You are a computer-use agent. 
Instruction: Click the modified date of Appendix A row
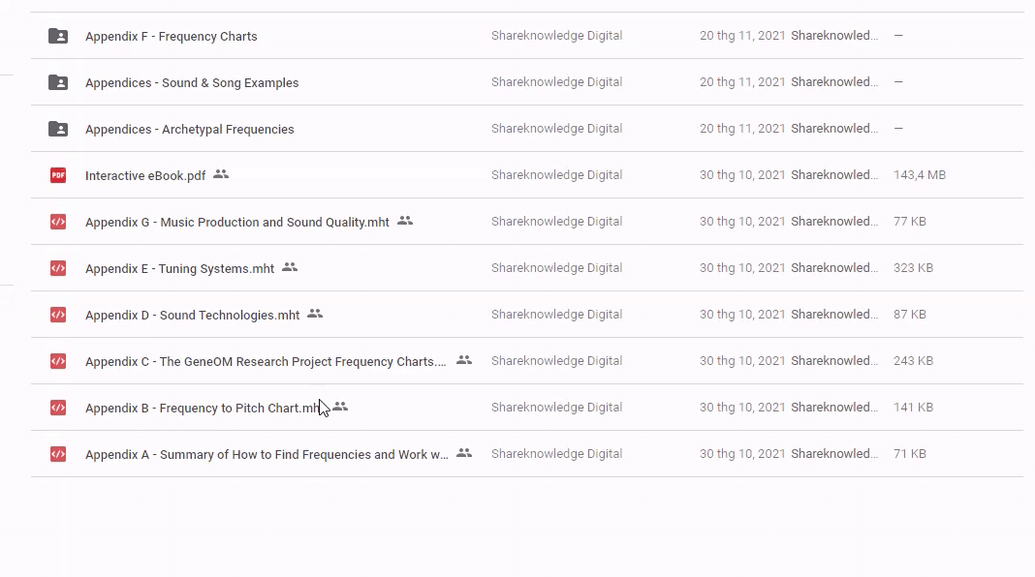click(742, 454)
